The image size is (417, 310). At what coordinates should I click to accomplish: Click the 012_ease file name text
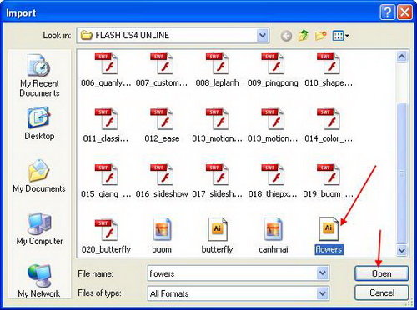[162, 138]
